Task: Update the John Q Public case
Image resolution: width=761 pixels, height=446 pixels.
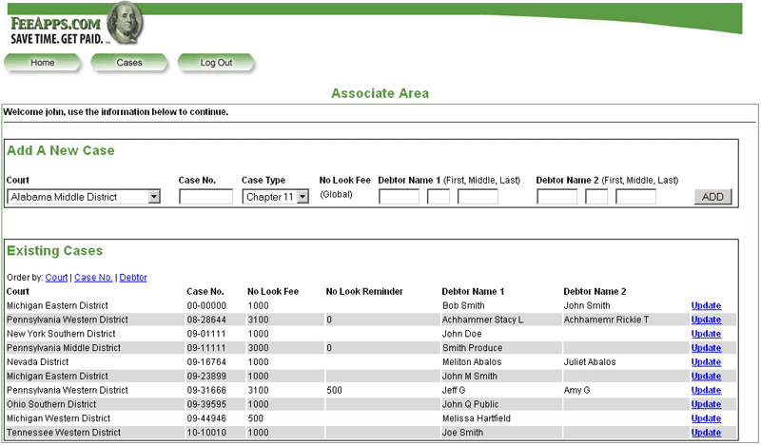Action: tap(706, 404)
